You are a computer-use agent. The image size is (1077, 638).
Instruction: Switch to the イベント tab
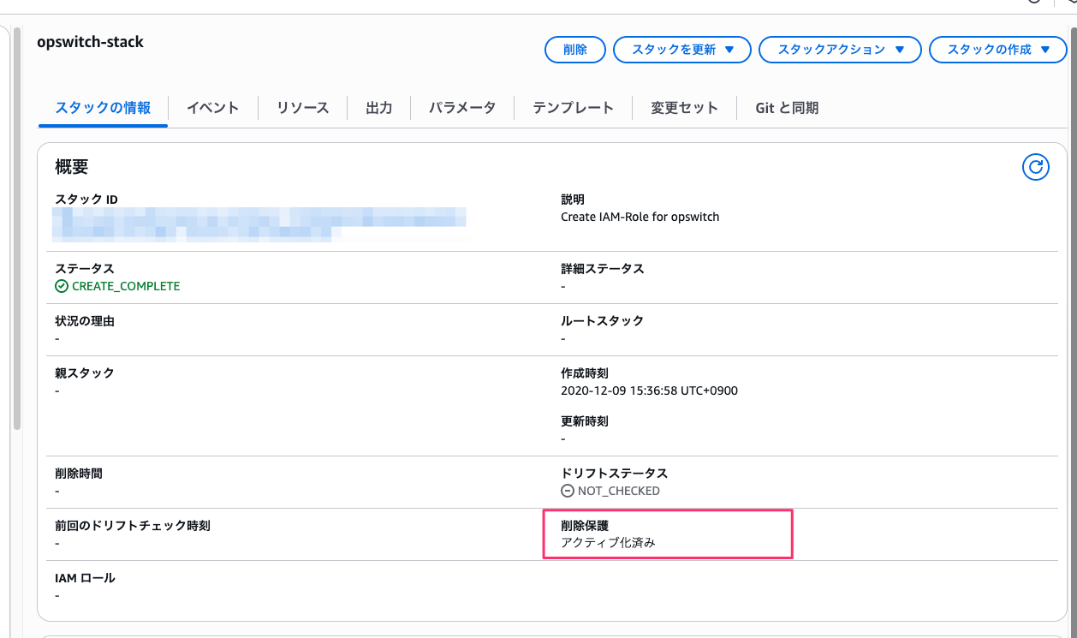211,107
